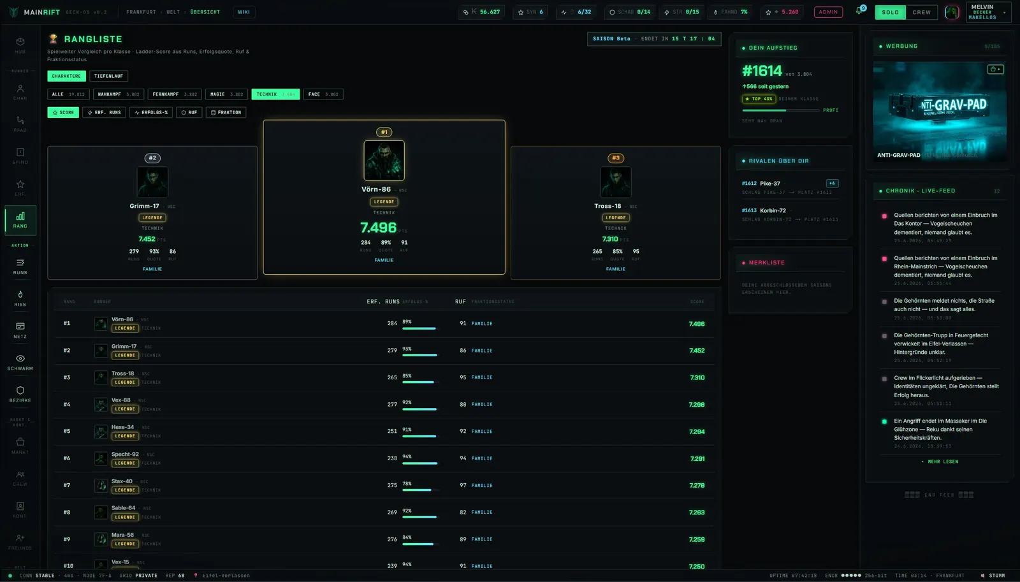The height and width of the screenshot is (582, 1020).
Task: Open the Melvin Decker Makellos profile dropdown
Action: [x=988, y=12]
